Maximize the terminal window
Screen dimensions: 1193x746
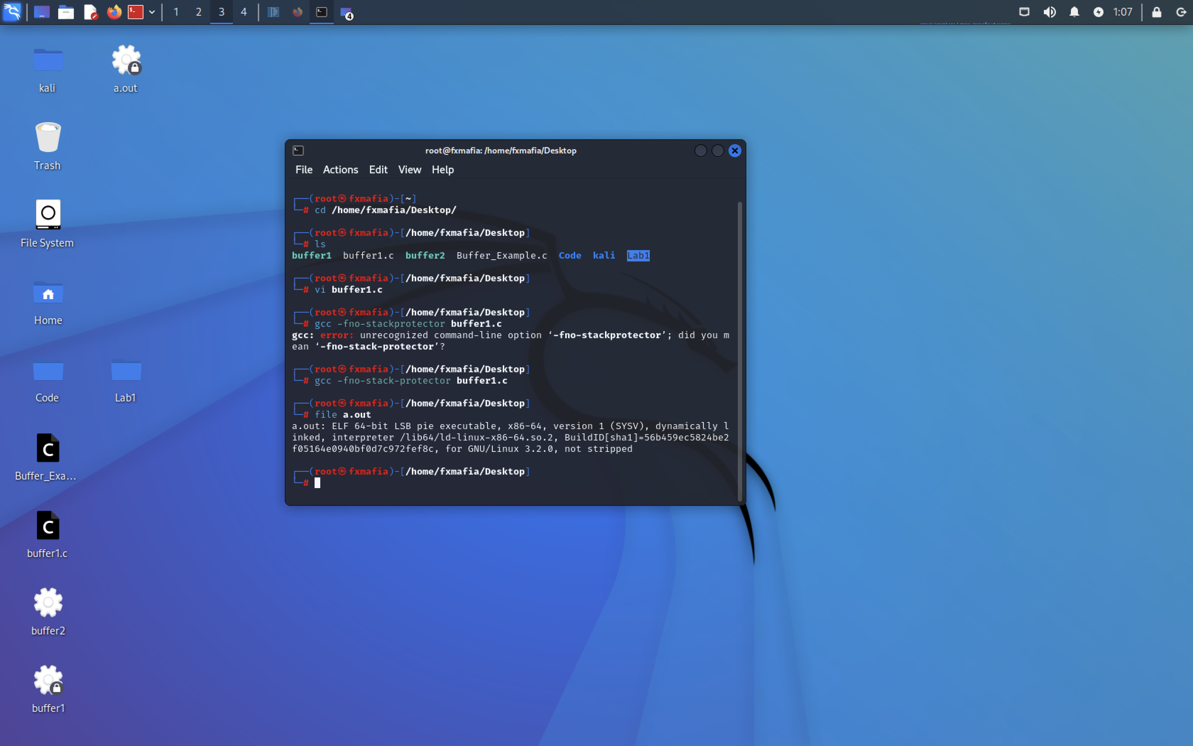[x=718, y=151]
